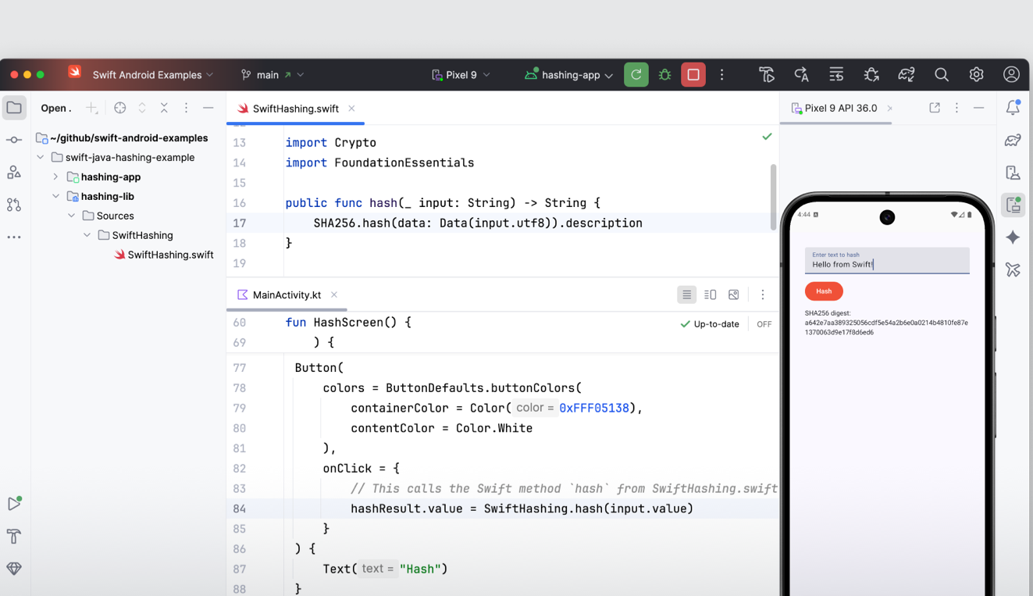This screenshot has width=1033, height=596.
Task: Expand the hashing-app folder
Action: 55,177
